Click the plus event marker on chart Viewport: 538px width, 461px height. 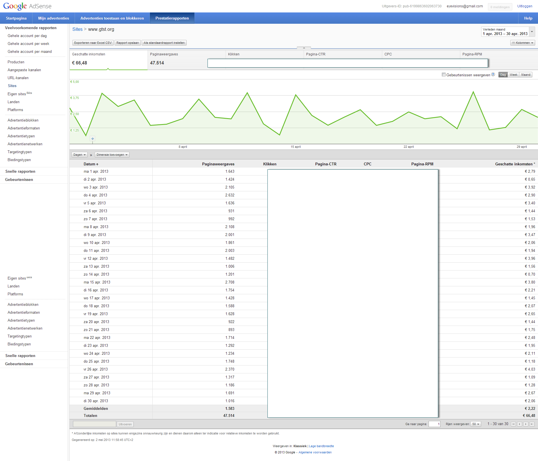pos(92,138)
